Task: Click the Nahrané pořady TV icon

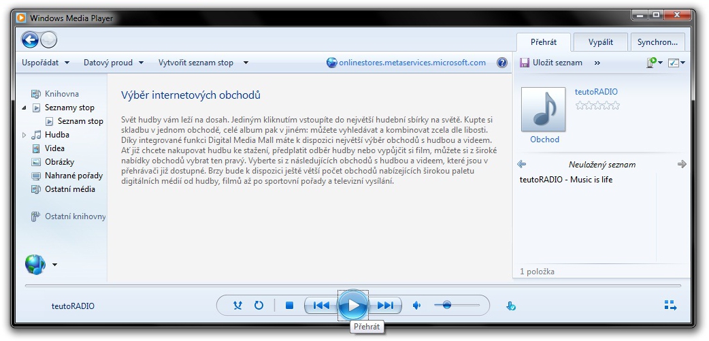Action: (x=36, y=176)
